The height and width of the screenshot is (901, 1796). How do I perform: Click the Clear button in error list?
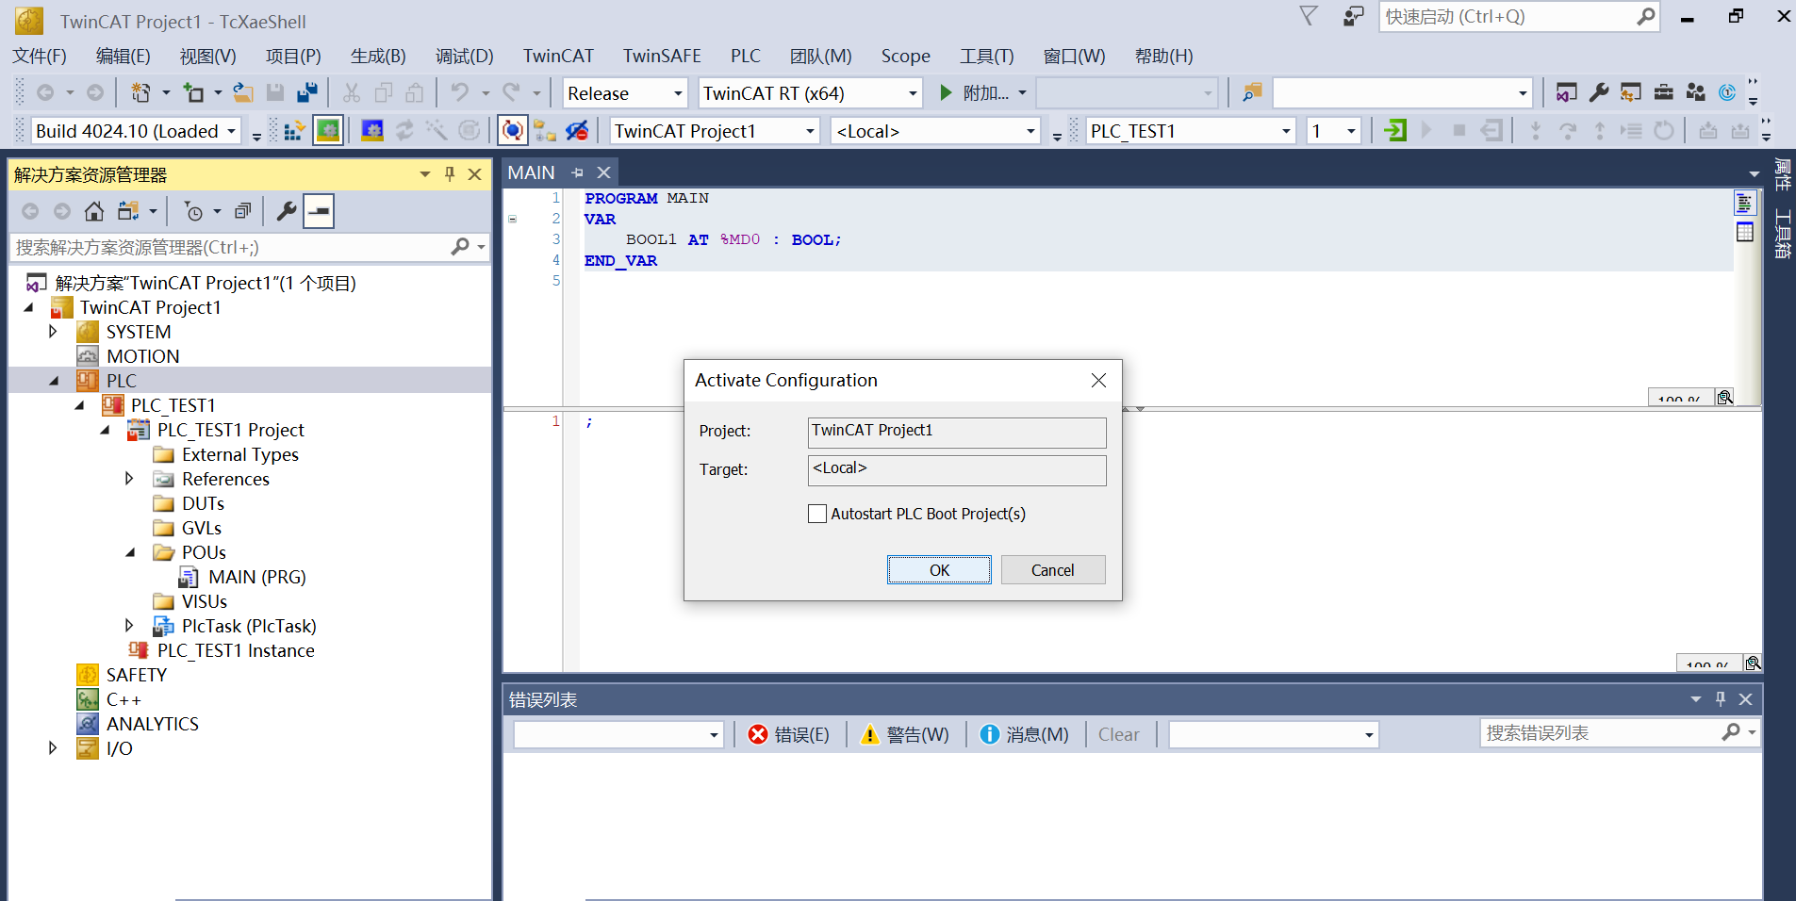point(1118,734)
